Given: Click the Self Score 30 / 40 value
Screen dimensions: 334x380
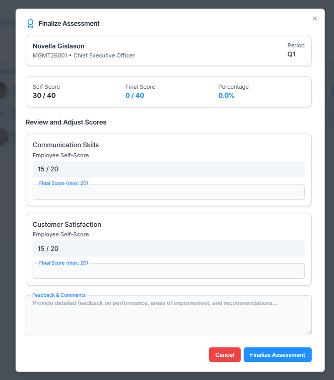Looking at the screenshot, I should point(44,96).
